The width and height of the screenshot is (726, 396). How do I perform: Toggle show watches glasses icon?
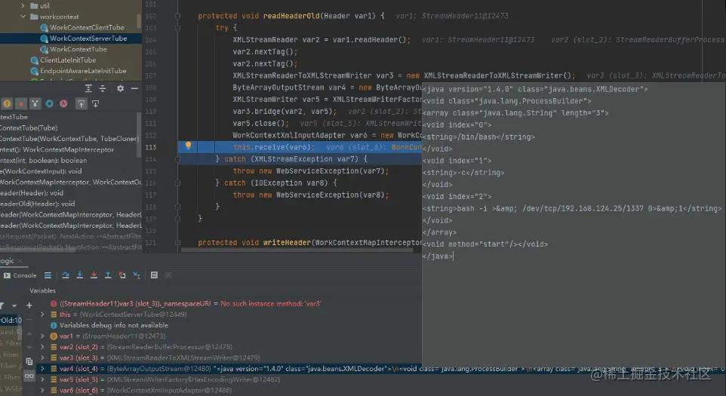pyautogui.click(x=29, y=376)
